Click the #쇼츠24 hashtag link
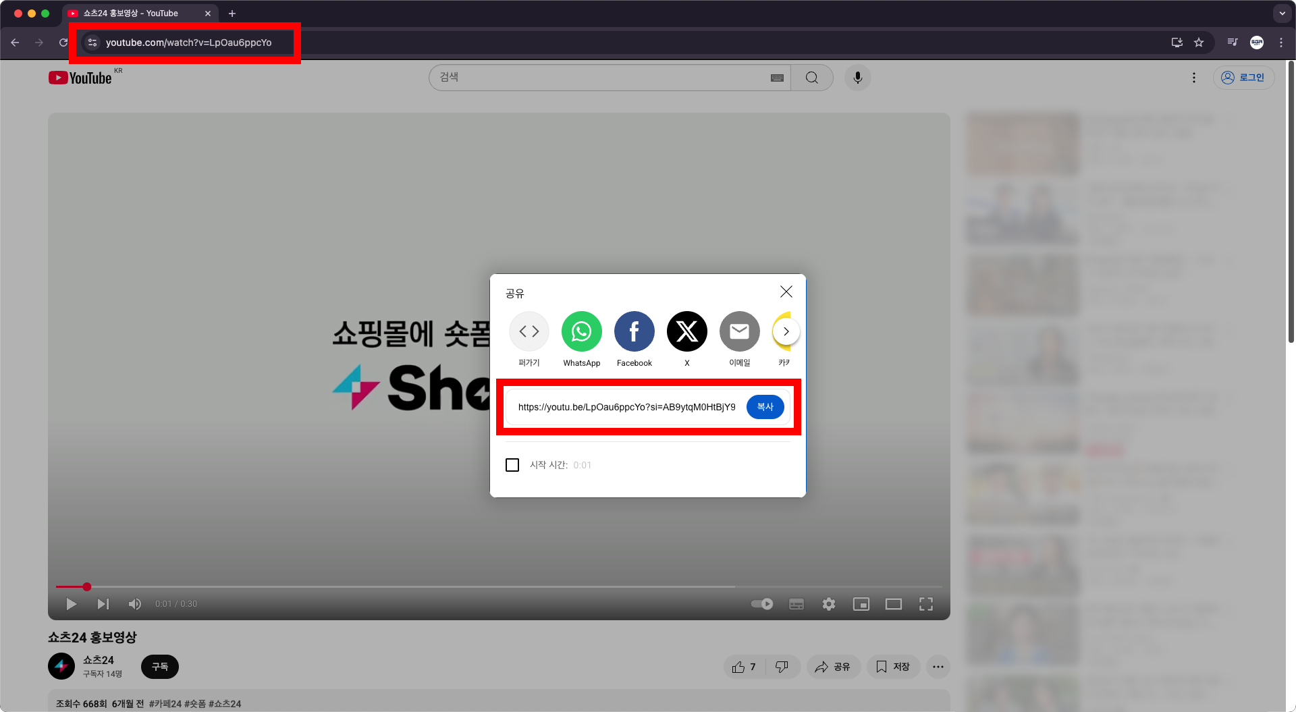 (225, 704)
